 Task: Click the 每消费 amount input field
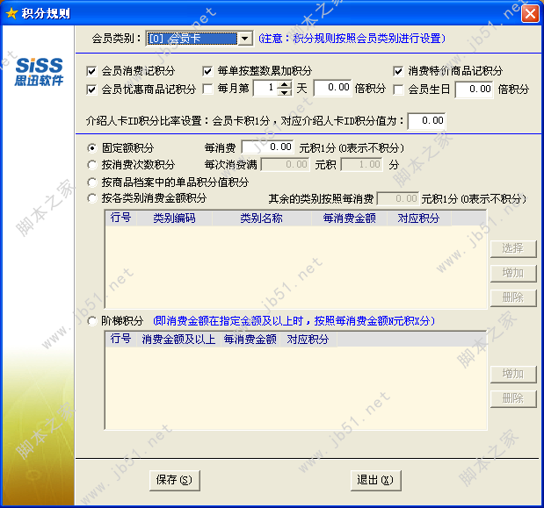[268, 147]
